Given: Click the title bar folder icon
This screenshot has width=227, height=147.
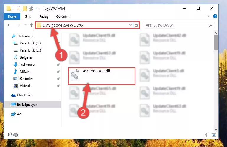Looking at the screenshot, I should click(9, 8).
